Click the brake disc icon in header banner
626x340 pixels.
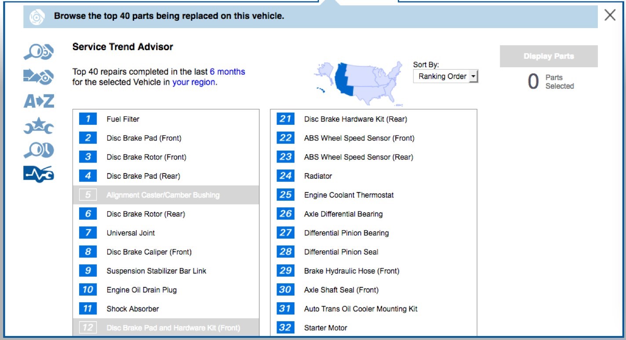pyautogui.click(x=36, y=17)
